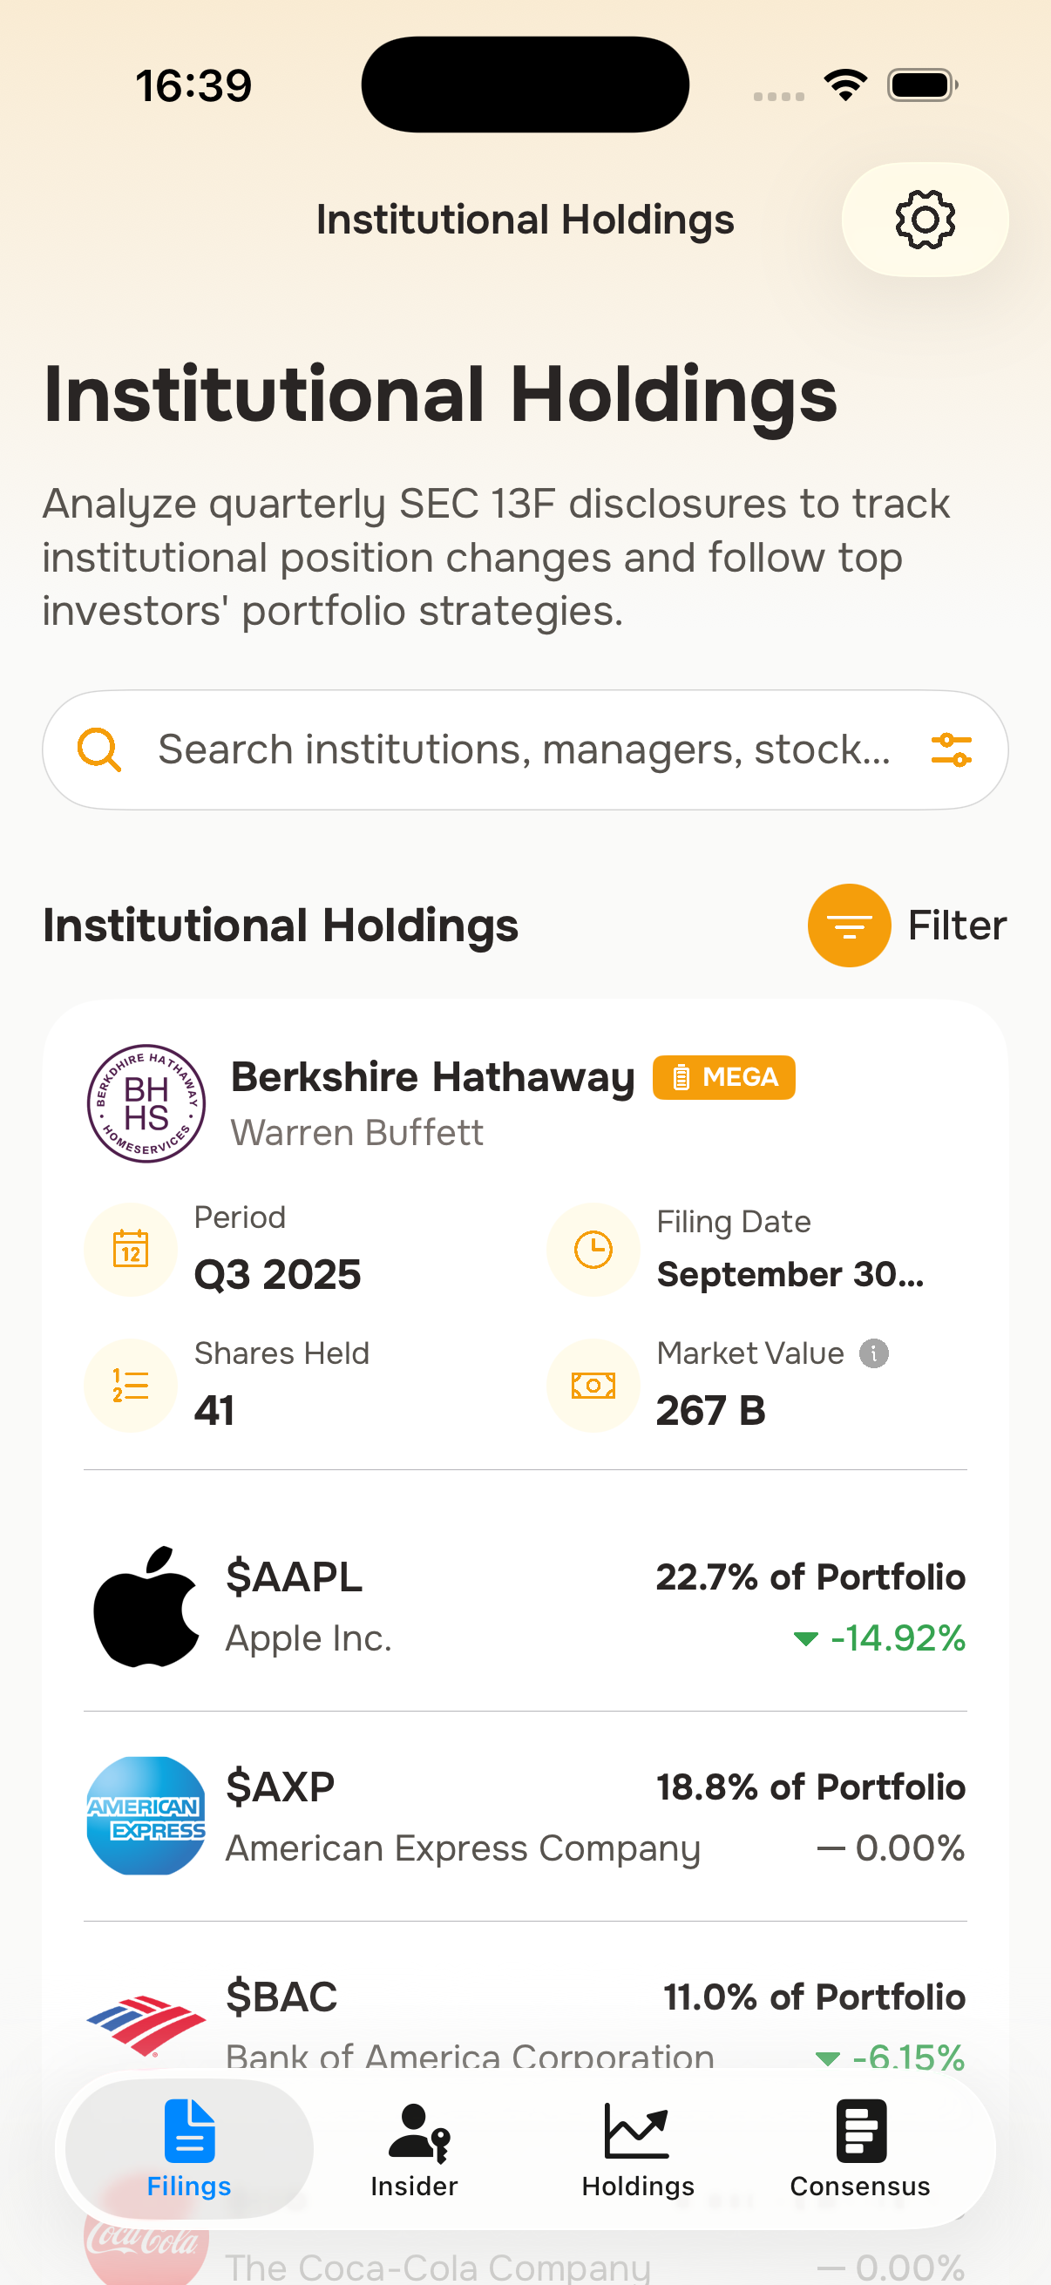Switch to the Insider tab
This screenshot has width=1051, height=2285.
tap(413, 2148)
